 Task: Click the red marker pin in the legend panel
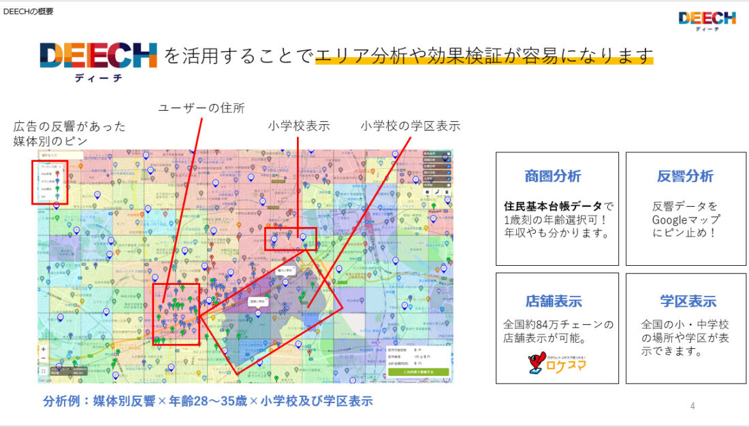(57, 173)
